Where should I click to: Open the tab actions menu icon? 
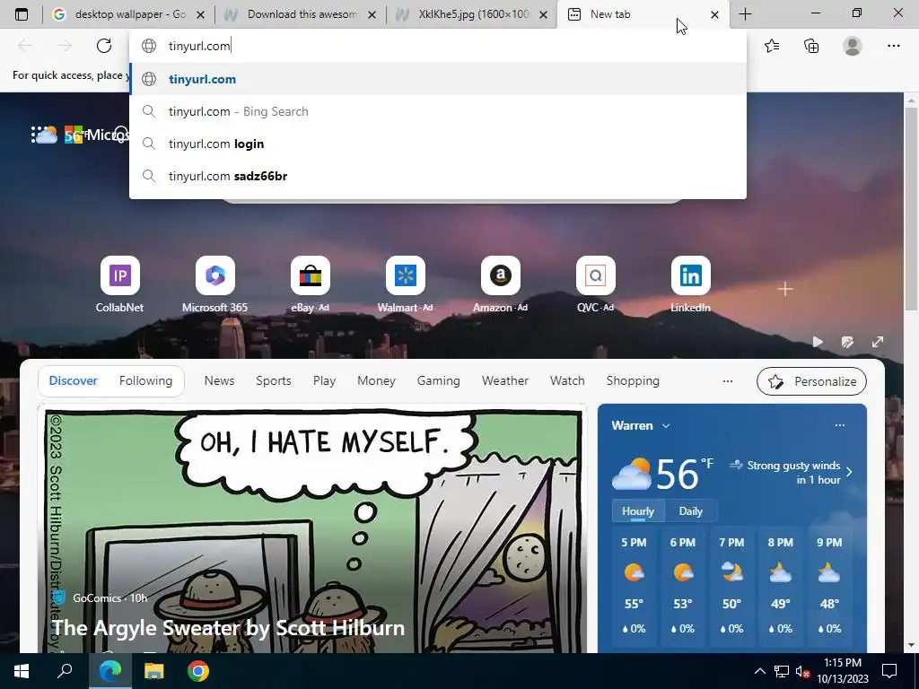pos(22,14)
